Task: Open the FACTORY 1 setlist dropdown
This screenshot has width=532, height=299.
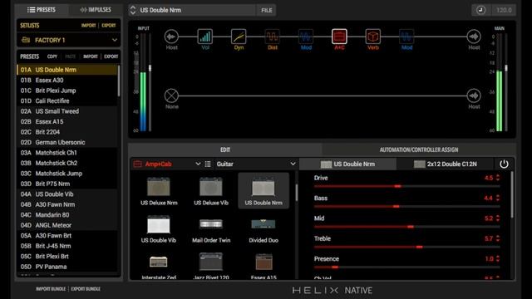Action: (68, 40)
